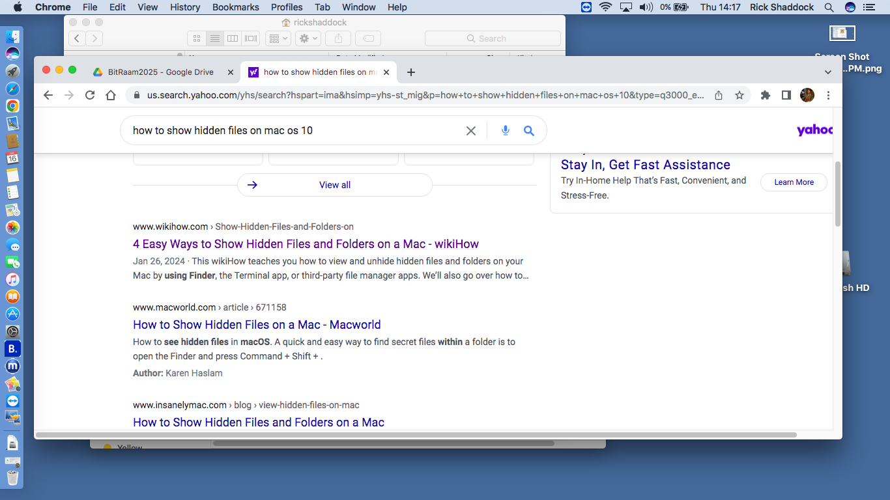Close the Yahoo search results tab
890x500 pixels.
coord(387,72)
